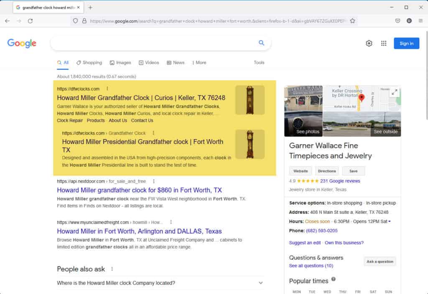Screen dimensions: 428x294
Task: Go back with the browser back arrow
Action: [8, 21]
